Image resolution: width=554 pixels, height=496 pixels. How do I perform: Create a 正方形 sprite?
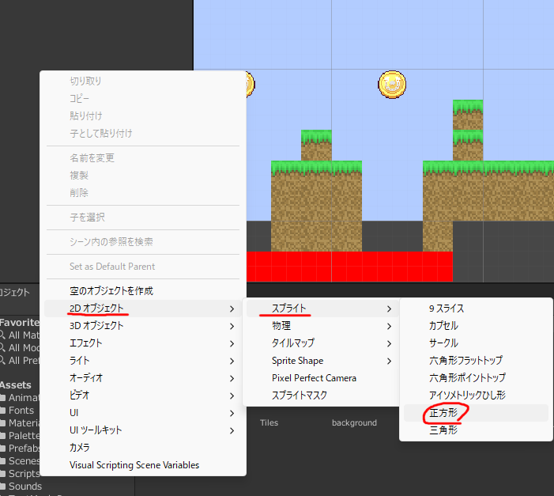pyautogui.click(x=476, y=413)
